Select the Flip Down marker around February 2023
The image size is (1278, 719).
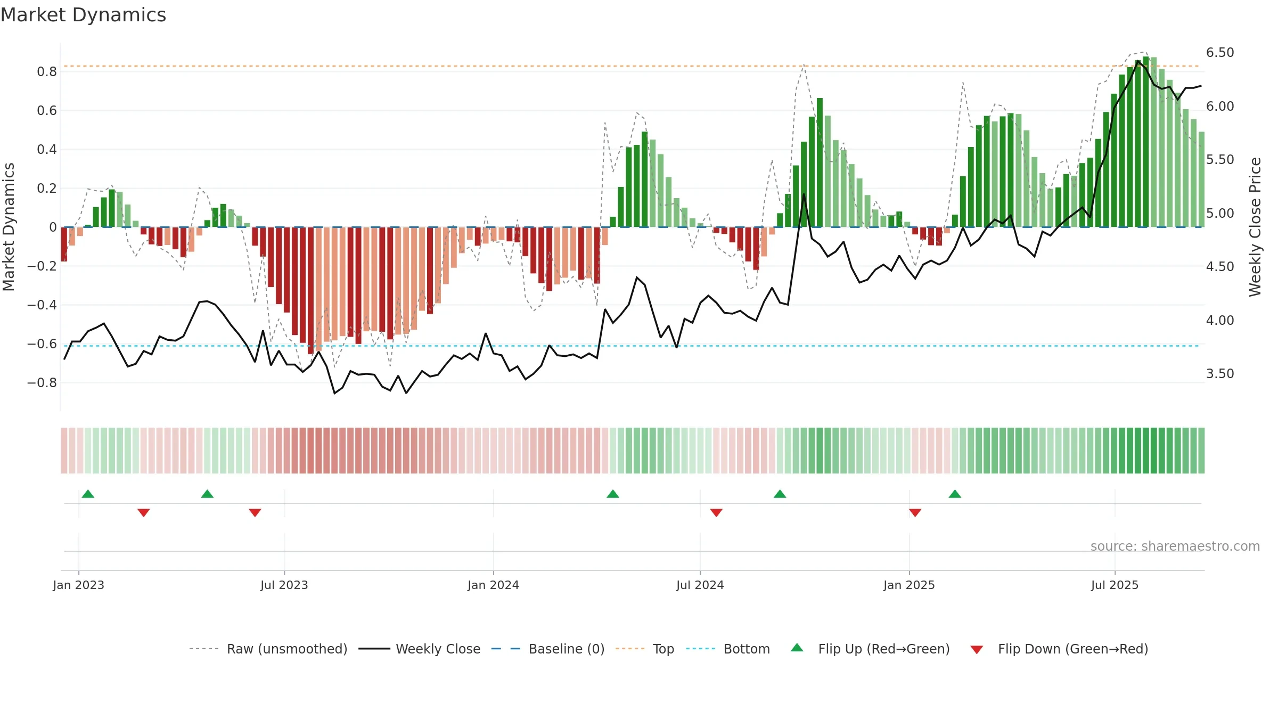click(x=144, y=512)
